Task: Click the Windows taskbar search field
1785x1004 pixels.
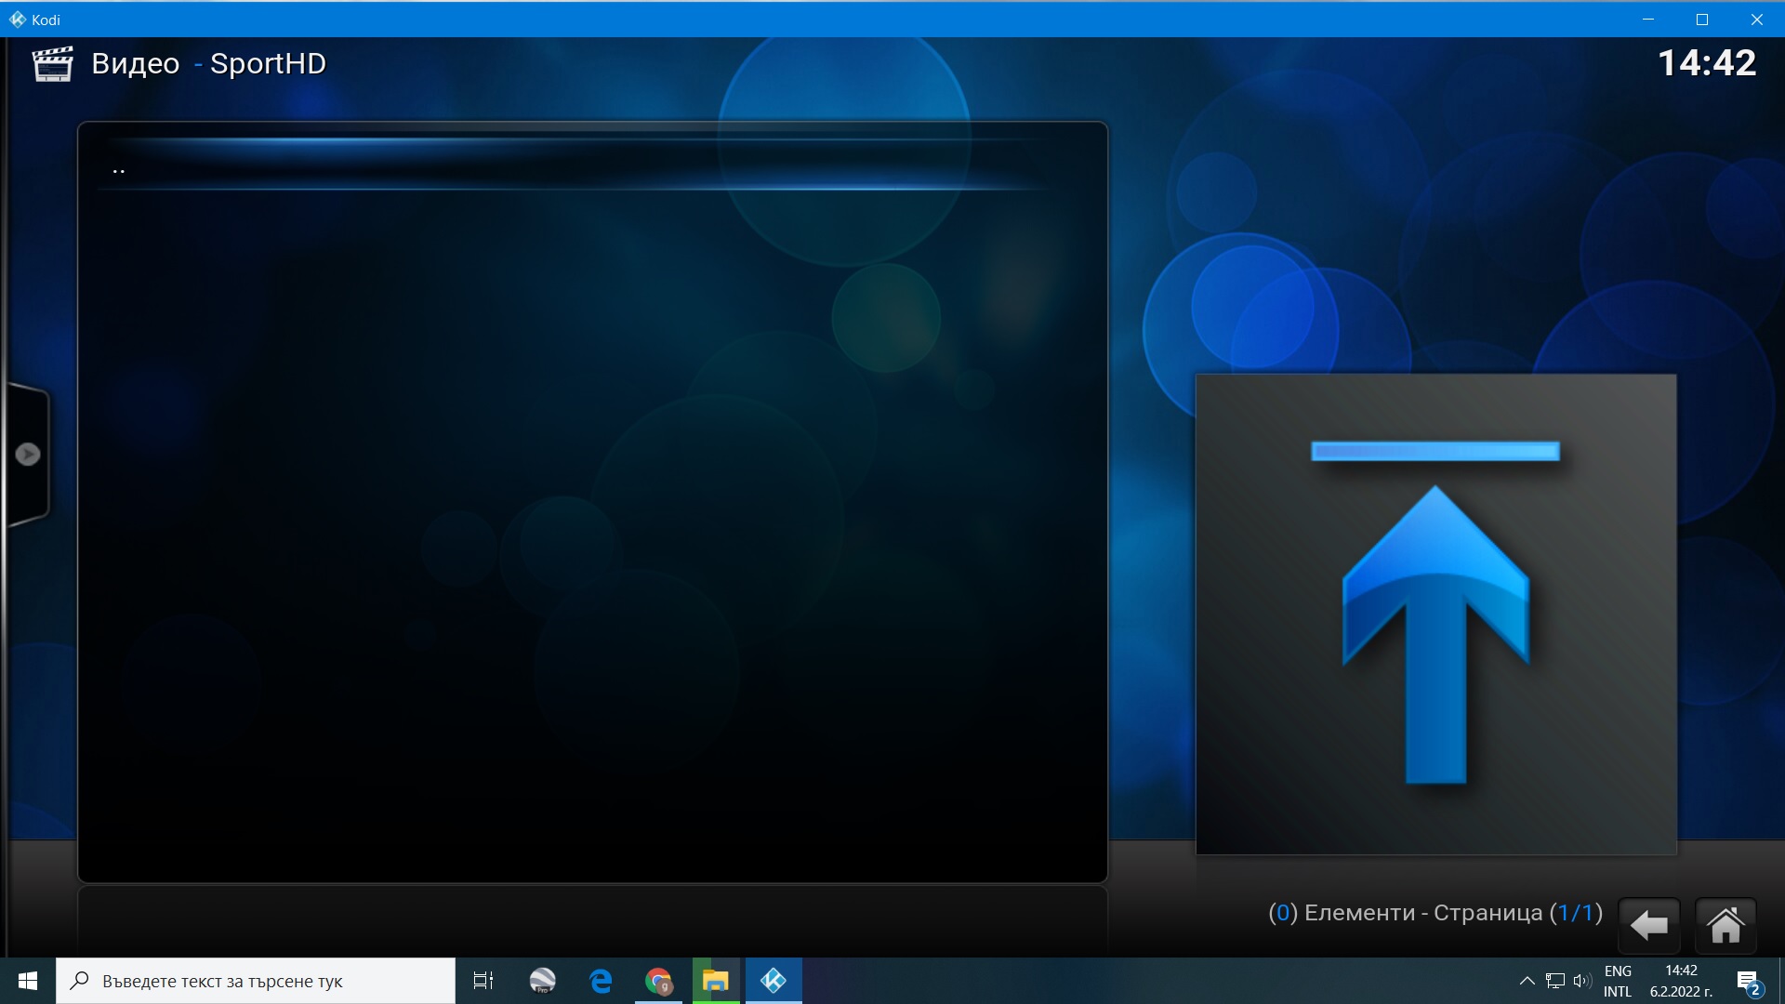Action: coord(256,981)
